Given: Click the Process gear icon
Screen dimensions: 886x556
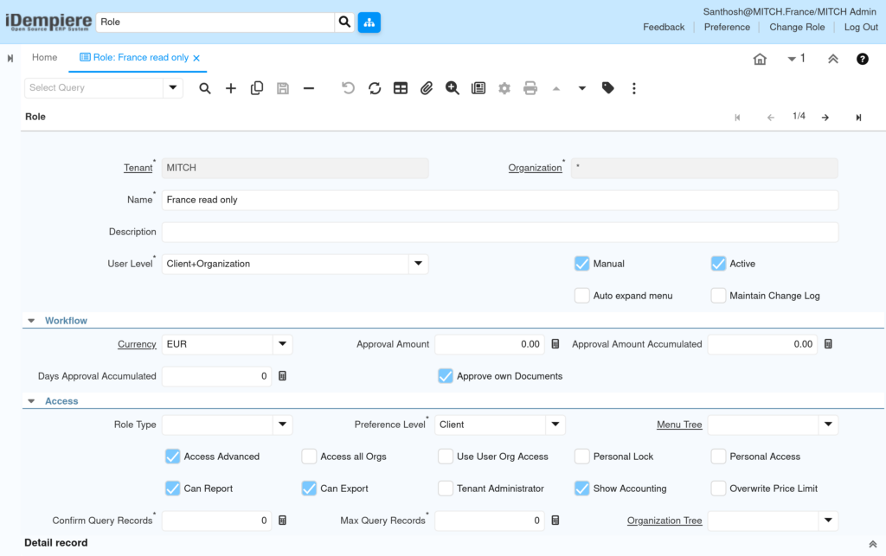Looking at the screenshot, I should coord(504,88).
